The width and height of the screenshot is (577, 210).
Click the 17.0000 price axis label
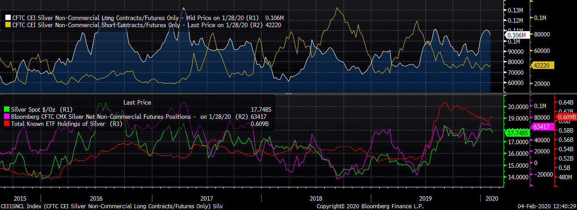[518, 142]
